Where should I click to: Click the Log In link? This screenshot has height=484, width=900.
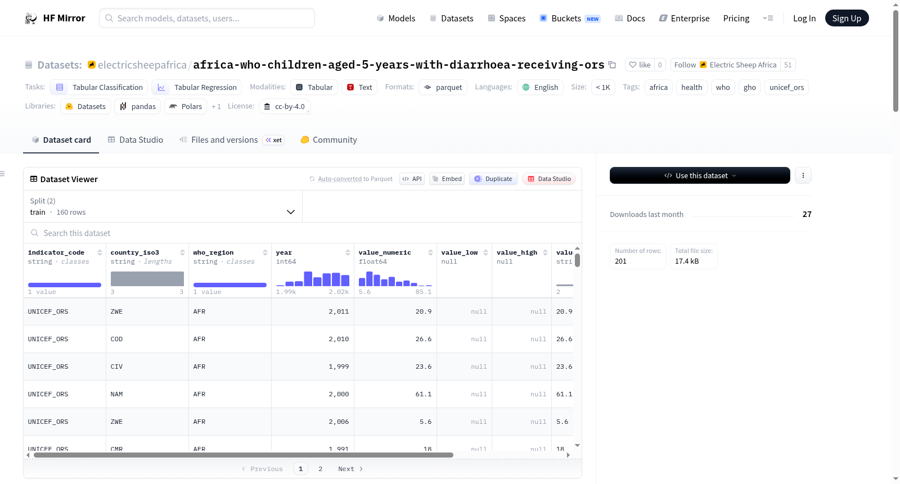coord(804,19)
